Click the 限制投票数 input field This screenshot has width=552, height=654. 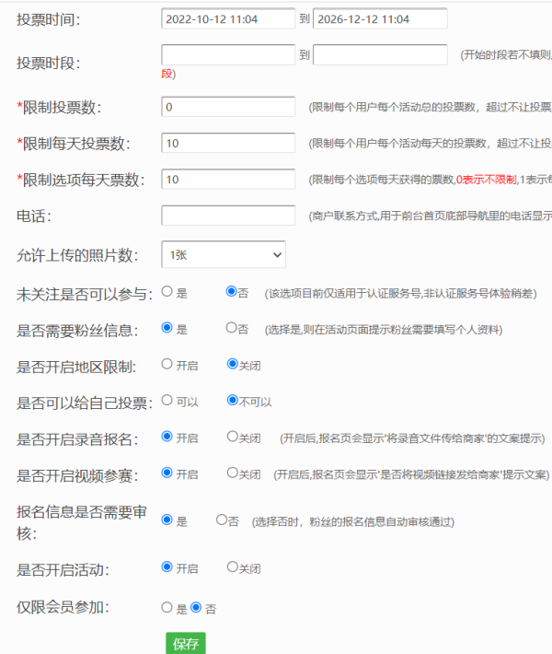coord(227,107)
